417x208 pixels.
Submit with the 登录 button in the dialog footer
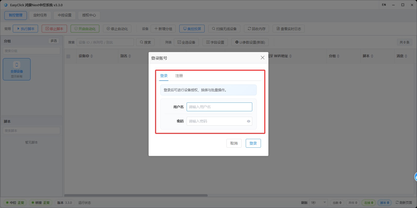point(253,143)
